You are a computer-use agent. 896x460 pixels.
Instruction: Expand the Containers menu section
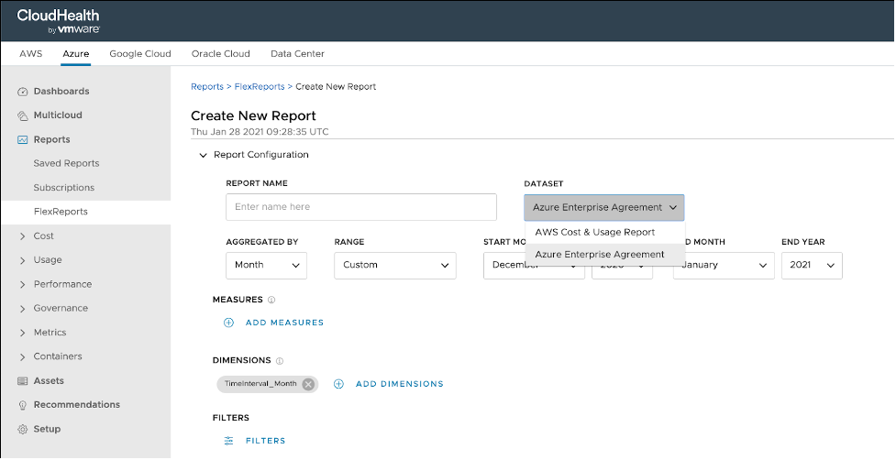tap(22, 356)
